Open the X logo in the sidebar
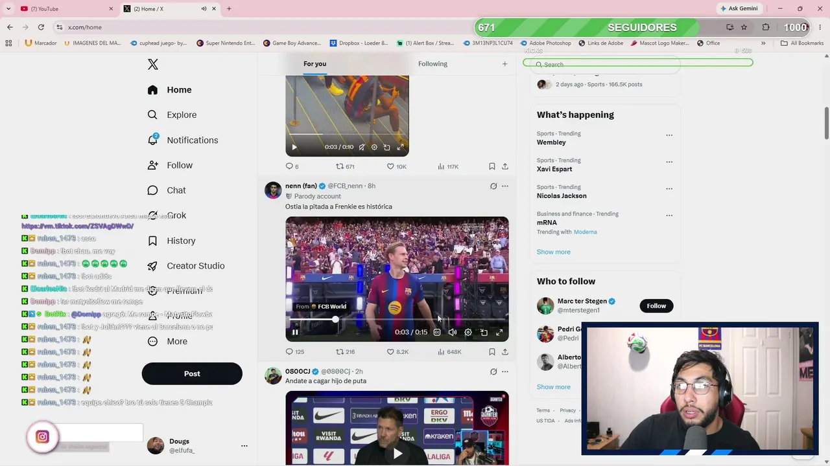 [x=152, y=64]
